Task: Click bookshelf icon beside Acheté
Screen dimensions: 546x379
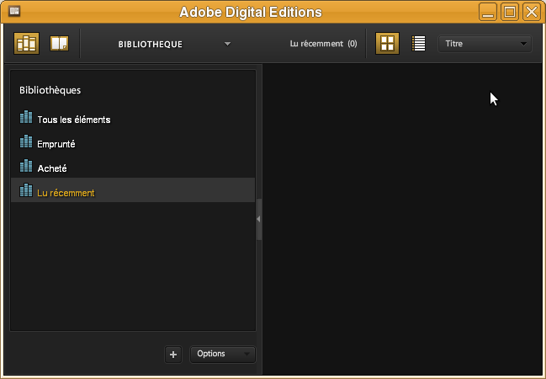Action: [x=26, y=166]
